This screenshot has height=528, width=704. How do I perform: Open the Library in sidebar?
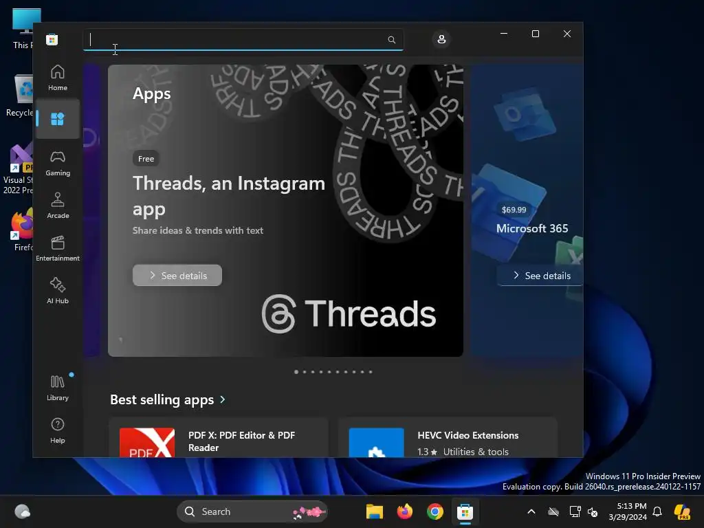pos(58,388)
